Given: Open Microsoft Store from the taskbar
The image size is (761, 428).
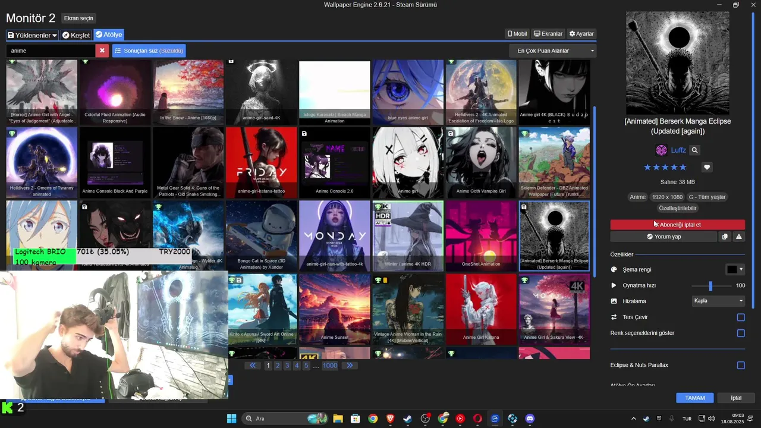Looking at the screenshot, I should click(355, 418).
